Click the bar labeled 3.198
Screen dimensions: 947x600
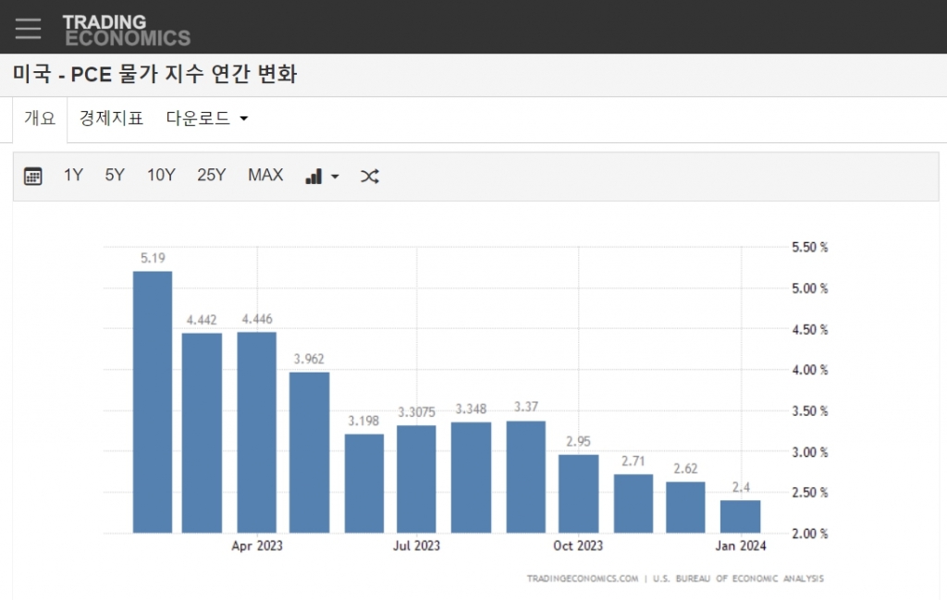(x=363, y=483)
